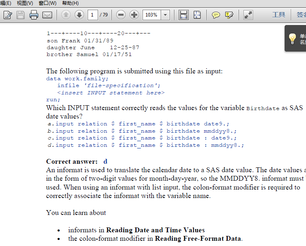Go to next page arrow

[79, 15]
